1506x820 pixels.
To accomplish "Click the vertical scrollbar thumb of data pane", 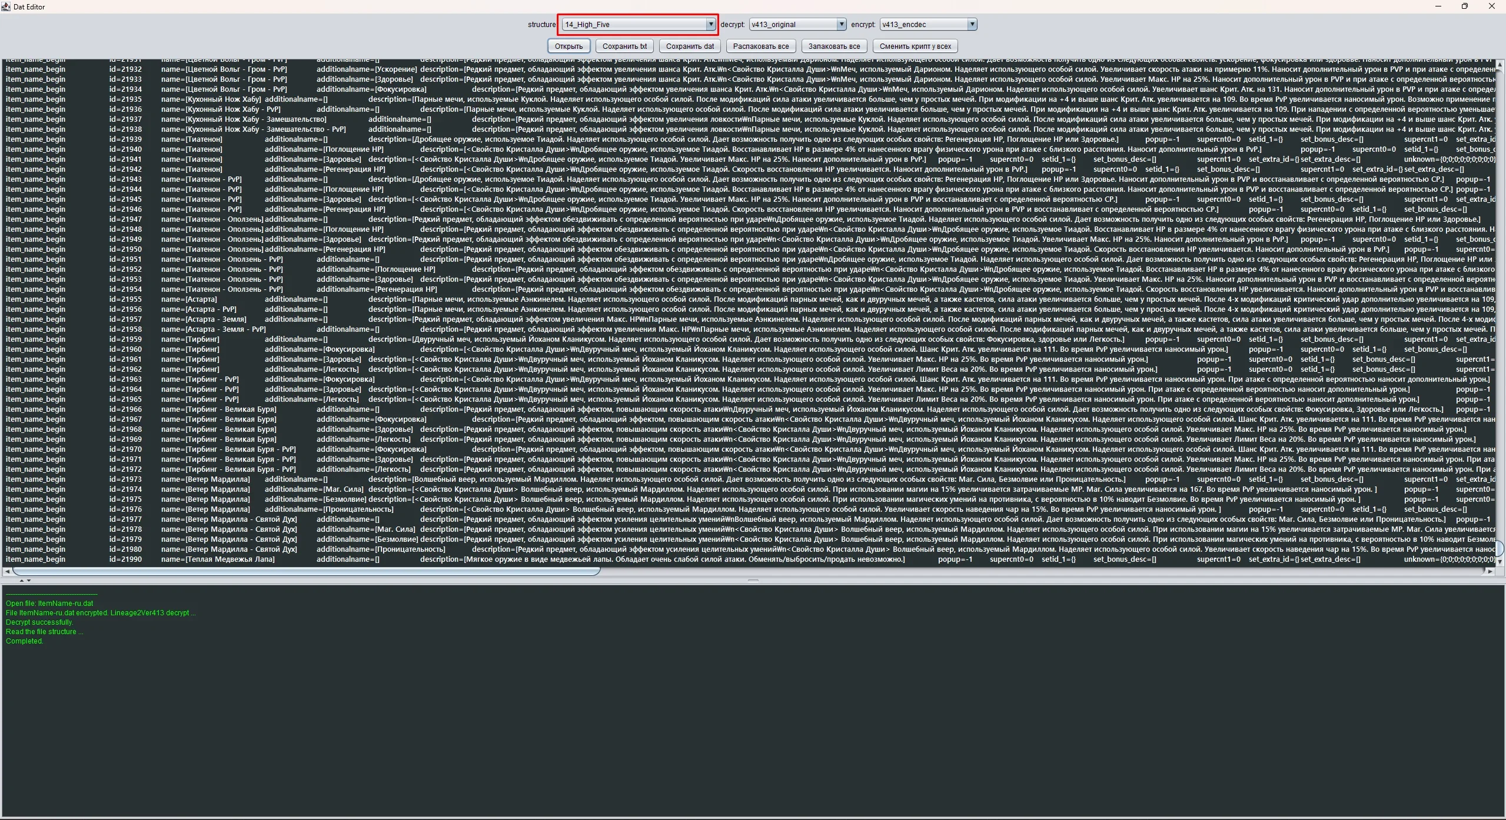I will click(1500, 549).
